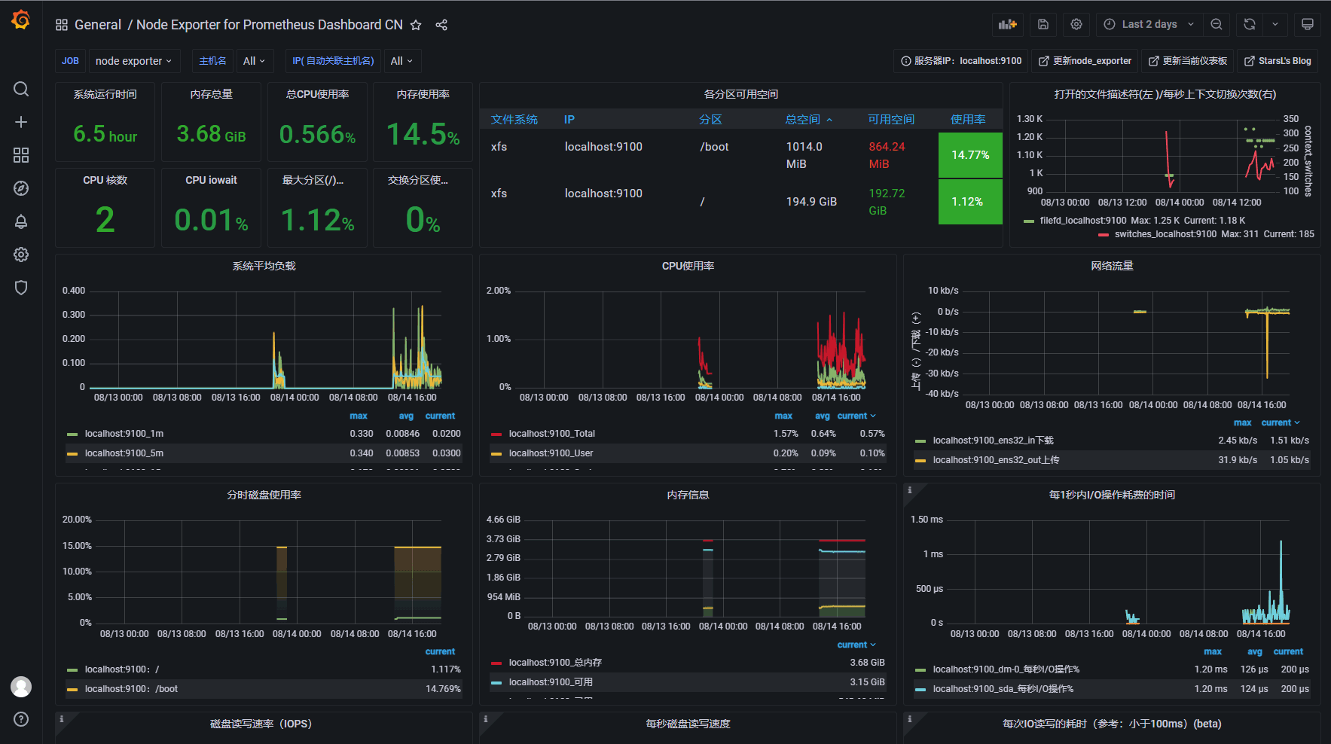Expand the Last 2 days time picker

tap(1149, 24)
